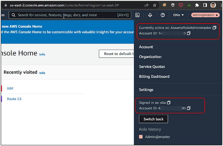
Task: Open IAM from Recently visited
Action: pyautogui.click(x=10, y=88)
